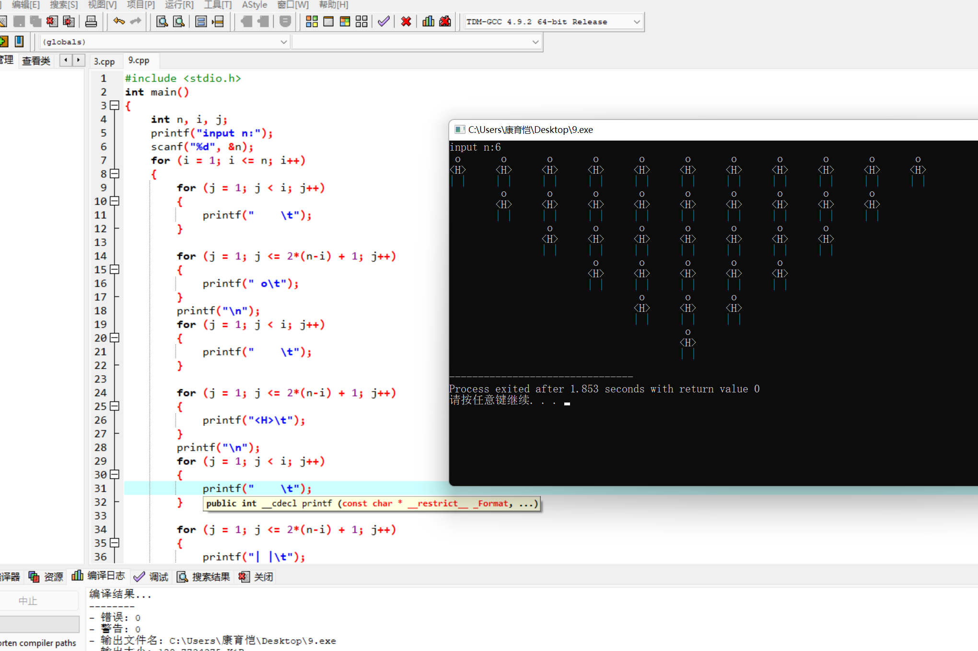The image size is (978, 651).
Task: Switch to the 3.cpp file tab
Action: [x=105, y=61]
